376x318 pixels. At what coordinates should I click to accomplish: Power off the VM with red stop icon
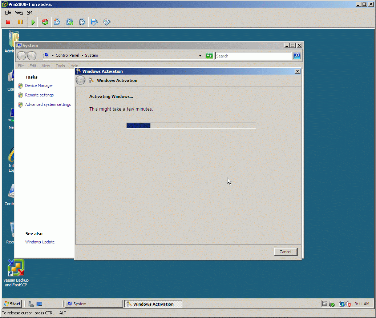(x=8, y=22)
